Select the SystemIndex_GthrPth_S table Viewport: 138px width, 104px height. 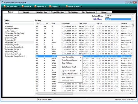coord(13,49)
